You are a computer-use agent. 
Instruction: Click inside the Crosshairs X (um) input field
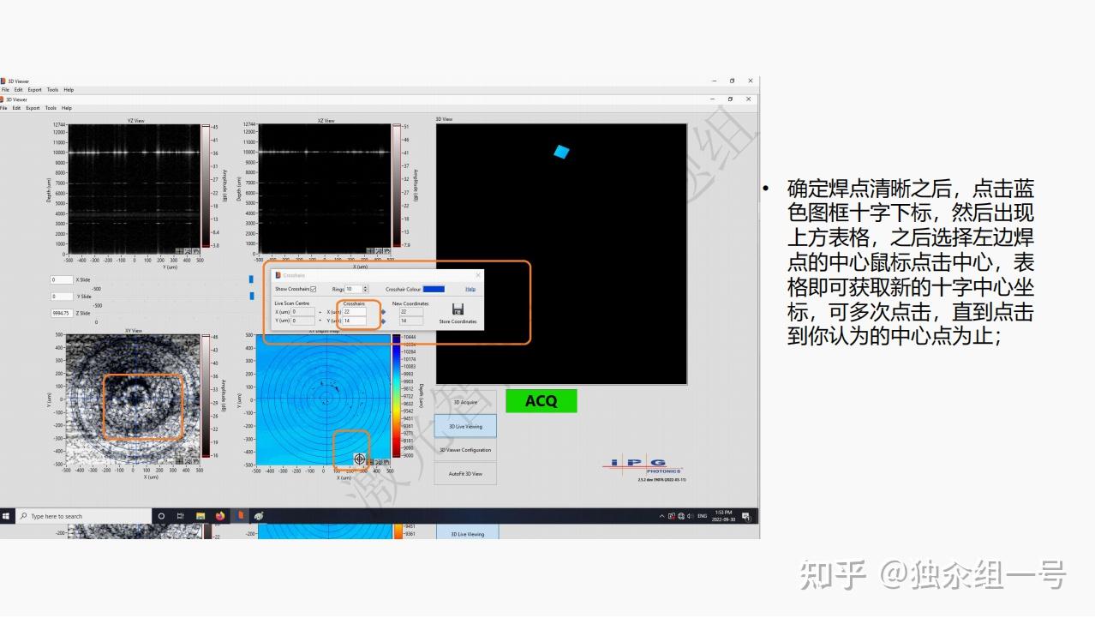pyautogui.click(x=355, y=311)
